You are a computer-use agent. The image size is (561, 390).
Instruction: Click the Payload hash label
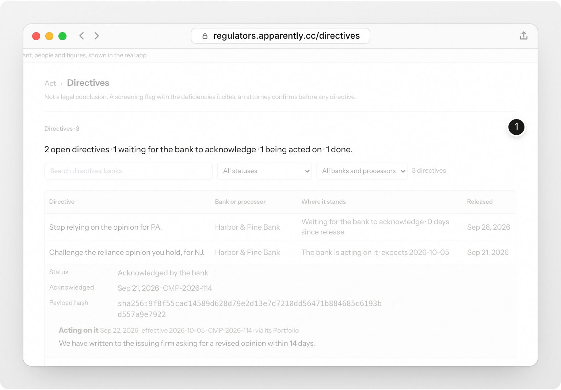click(69, 303)
